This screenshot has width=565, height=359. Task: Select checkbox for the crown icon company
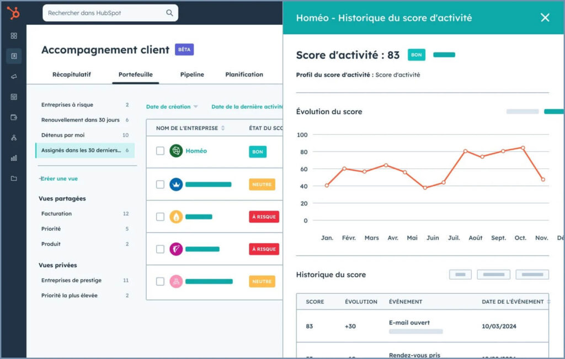[160, 184]
